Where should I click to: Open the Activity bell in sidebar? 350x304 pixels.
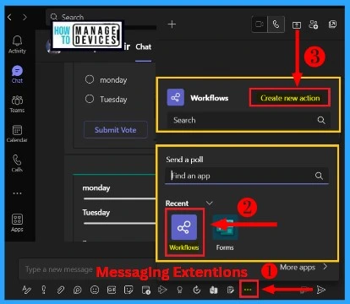(x=17, y=44)
